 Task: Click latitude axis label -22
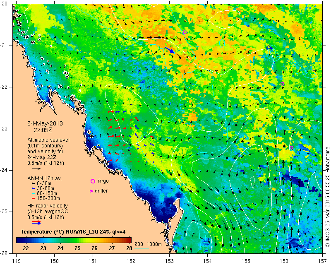coord(4,87)
